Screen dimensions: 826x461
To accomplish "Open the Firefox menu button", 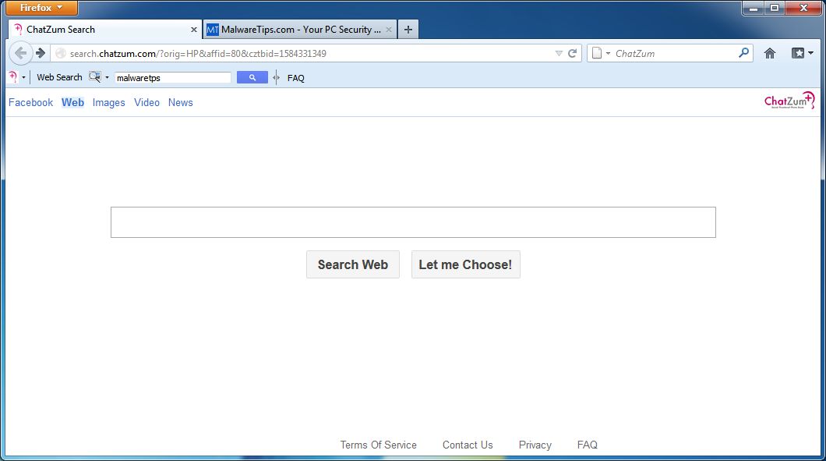I will coord(41,7).
